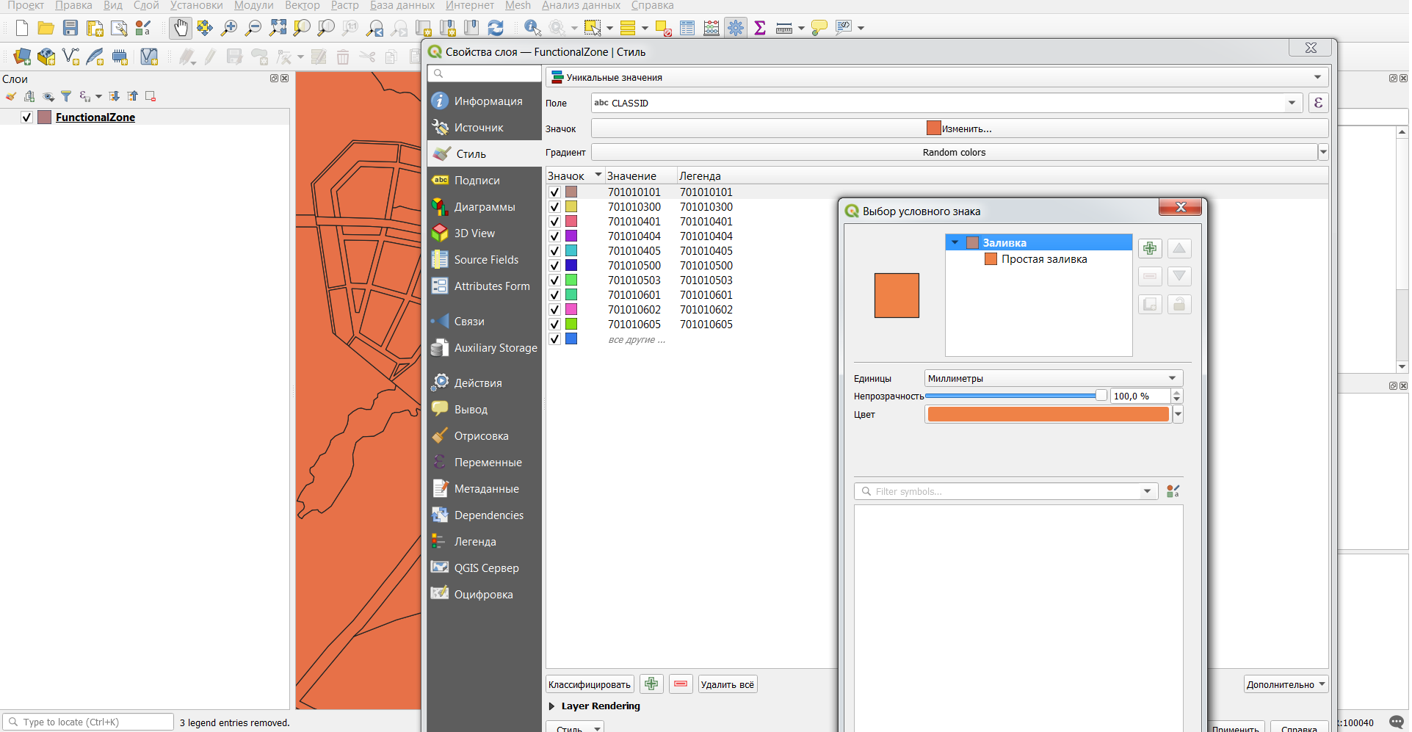1412x732 pixels.
Task: Open the field calculator sigma icon
Action: (x=760, y=29)
